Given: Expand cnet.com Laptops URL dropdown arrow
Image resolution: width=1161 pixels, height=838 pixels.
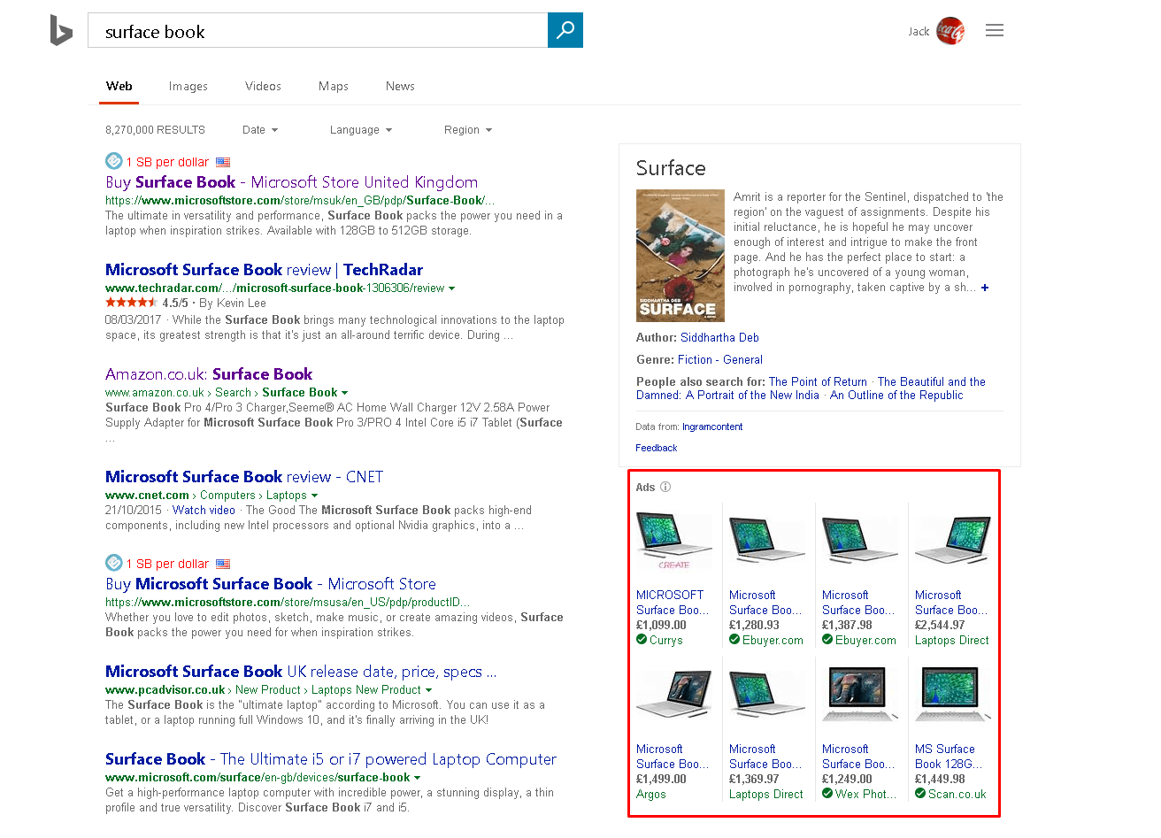Looking at the screenshot, I should 314,496.
